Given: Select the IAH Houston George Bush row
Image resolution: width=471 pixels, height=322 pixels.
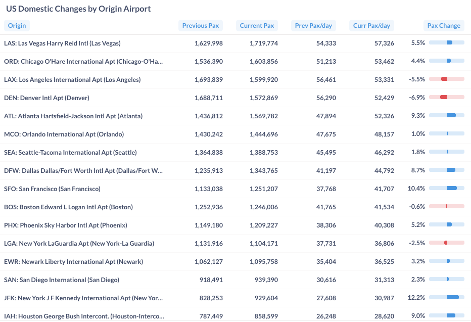Looking at the screenshot, I should click(84, 316).
